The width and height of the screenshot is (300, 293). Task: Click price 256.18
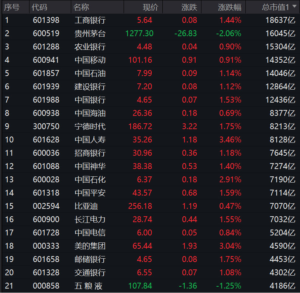tap(140, 206)
